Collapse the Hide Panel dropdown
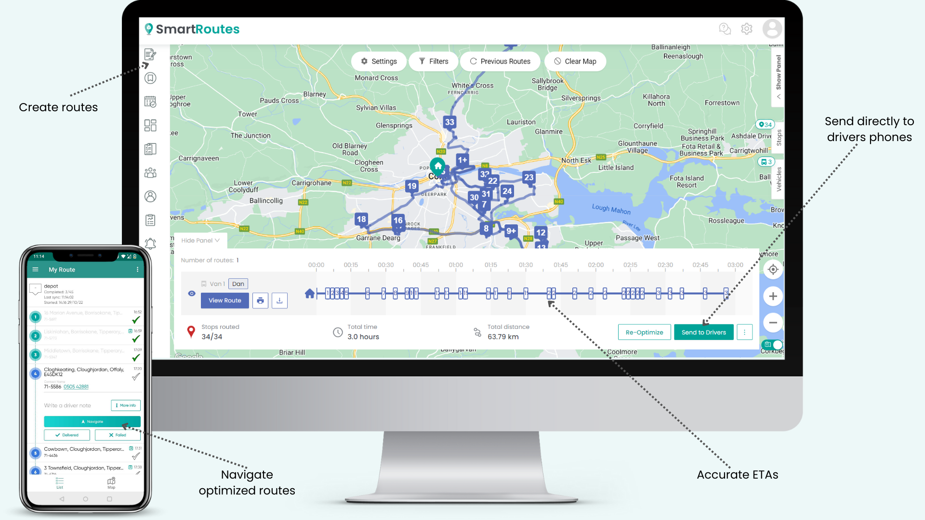925x520 pixels. 200,240
